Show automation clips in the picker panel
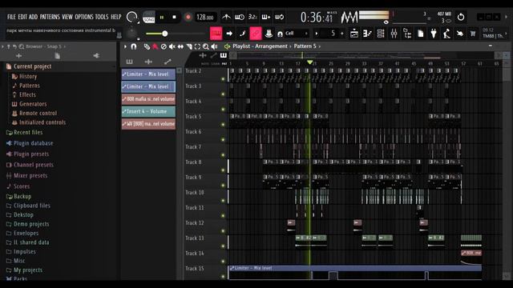Screen dimensions: 513x288 168,62
